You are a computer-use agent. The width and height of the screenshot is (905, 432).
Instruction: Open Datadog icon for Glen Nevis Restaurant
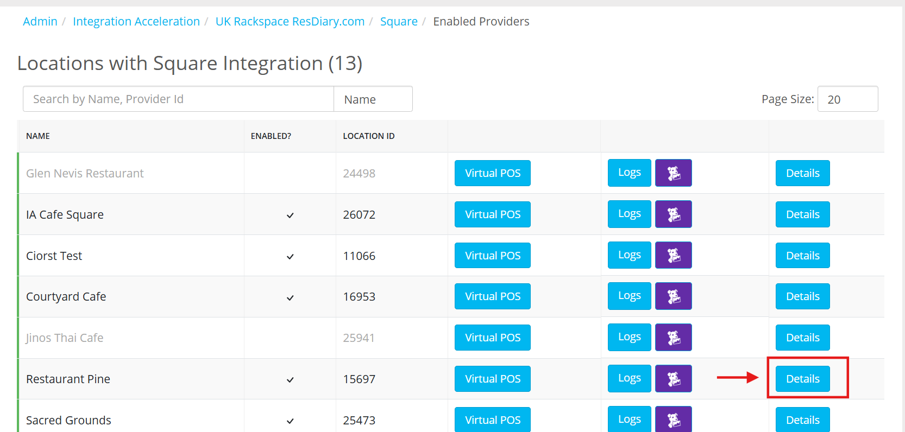[x=674, y=173]
